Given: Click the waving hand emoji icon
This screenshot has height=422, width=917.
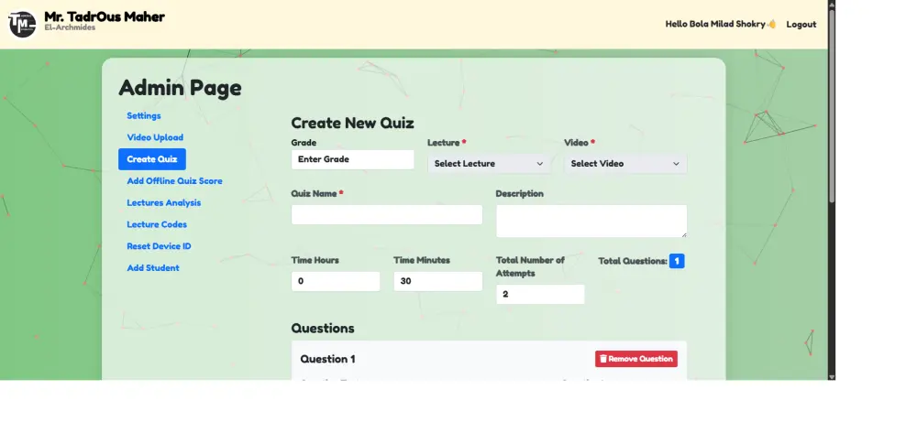Looking at the screenshot, I should (772, 24).
